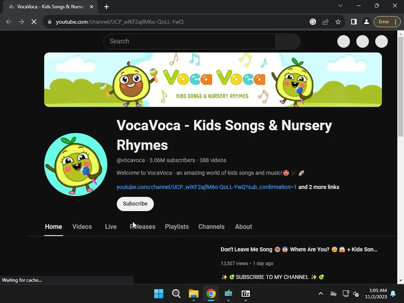Click the '@vocavoca' channel handle
Screen dimensions: 404x303
[x=131, y=160]
